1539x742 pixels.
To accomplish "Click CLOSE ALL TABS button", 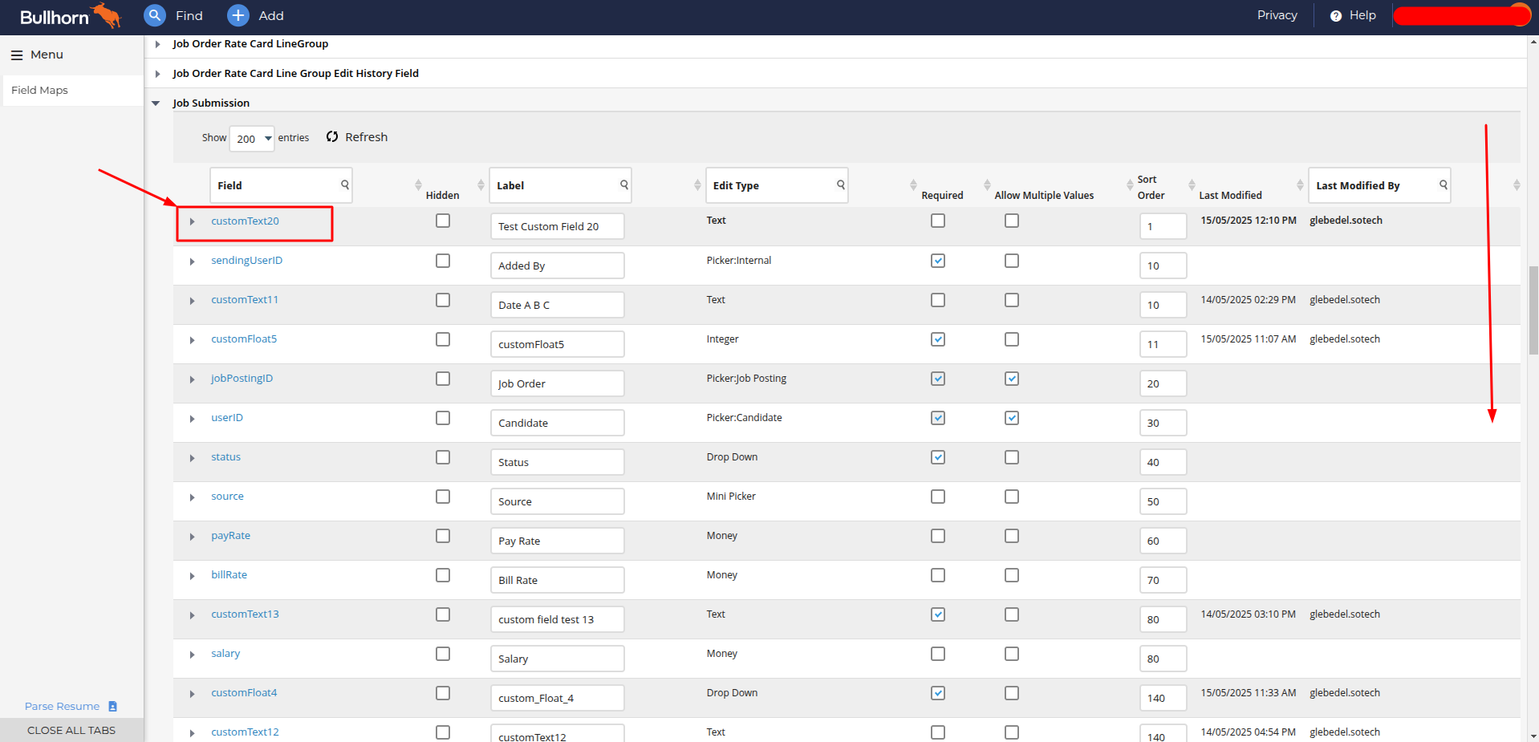I will pos(71,730).
